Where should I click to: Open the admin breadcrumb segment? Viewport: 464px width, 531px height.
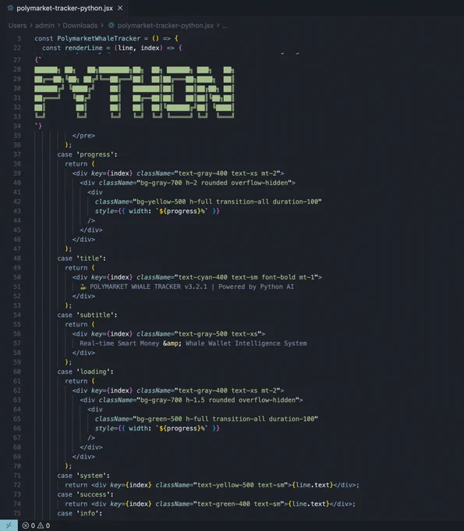pos(44,26)
